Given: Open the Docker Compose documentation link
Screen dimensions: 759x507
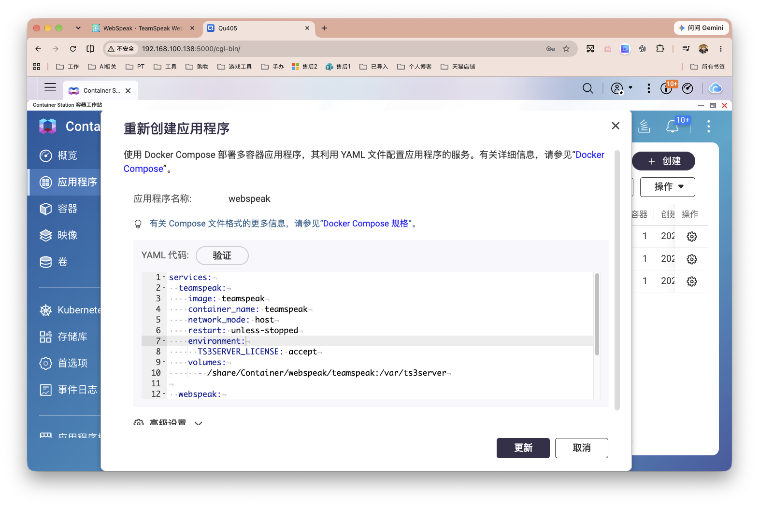Looking at the screenshot, I should pos(589,155).
